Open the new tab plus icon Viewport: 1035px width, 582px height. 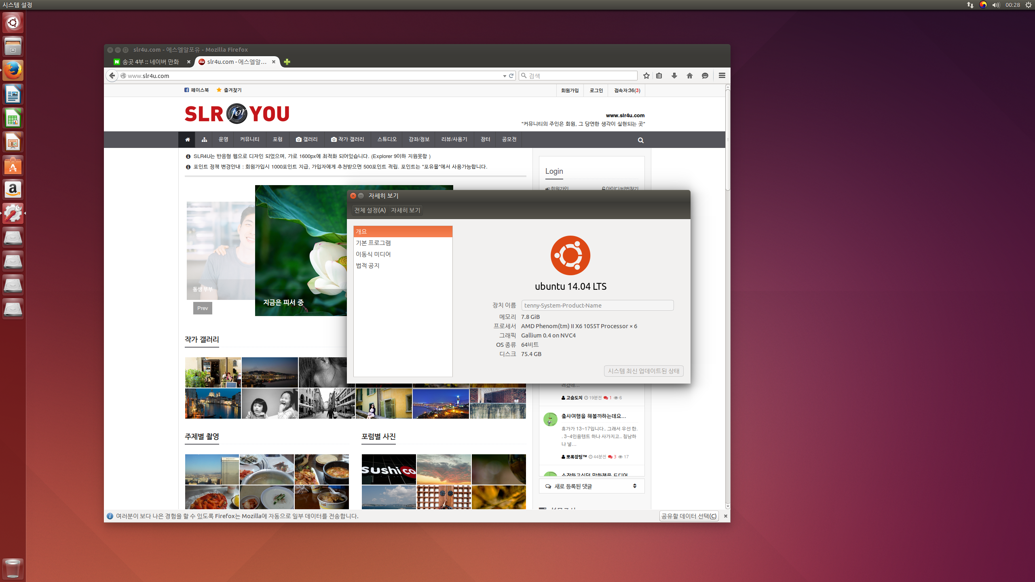coord(287,62)
